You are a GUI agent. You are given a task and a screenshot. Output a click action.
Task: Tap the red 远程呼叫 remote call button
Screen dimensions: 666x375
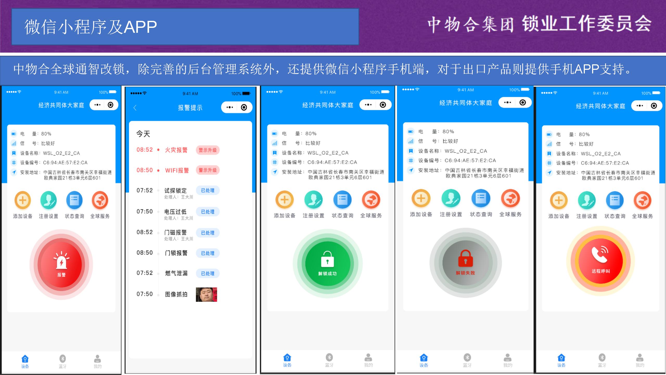[x=600, y=261]
